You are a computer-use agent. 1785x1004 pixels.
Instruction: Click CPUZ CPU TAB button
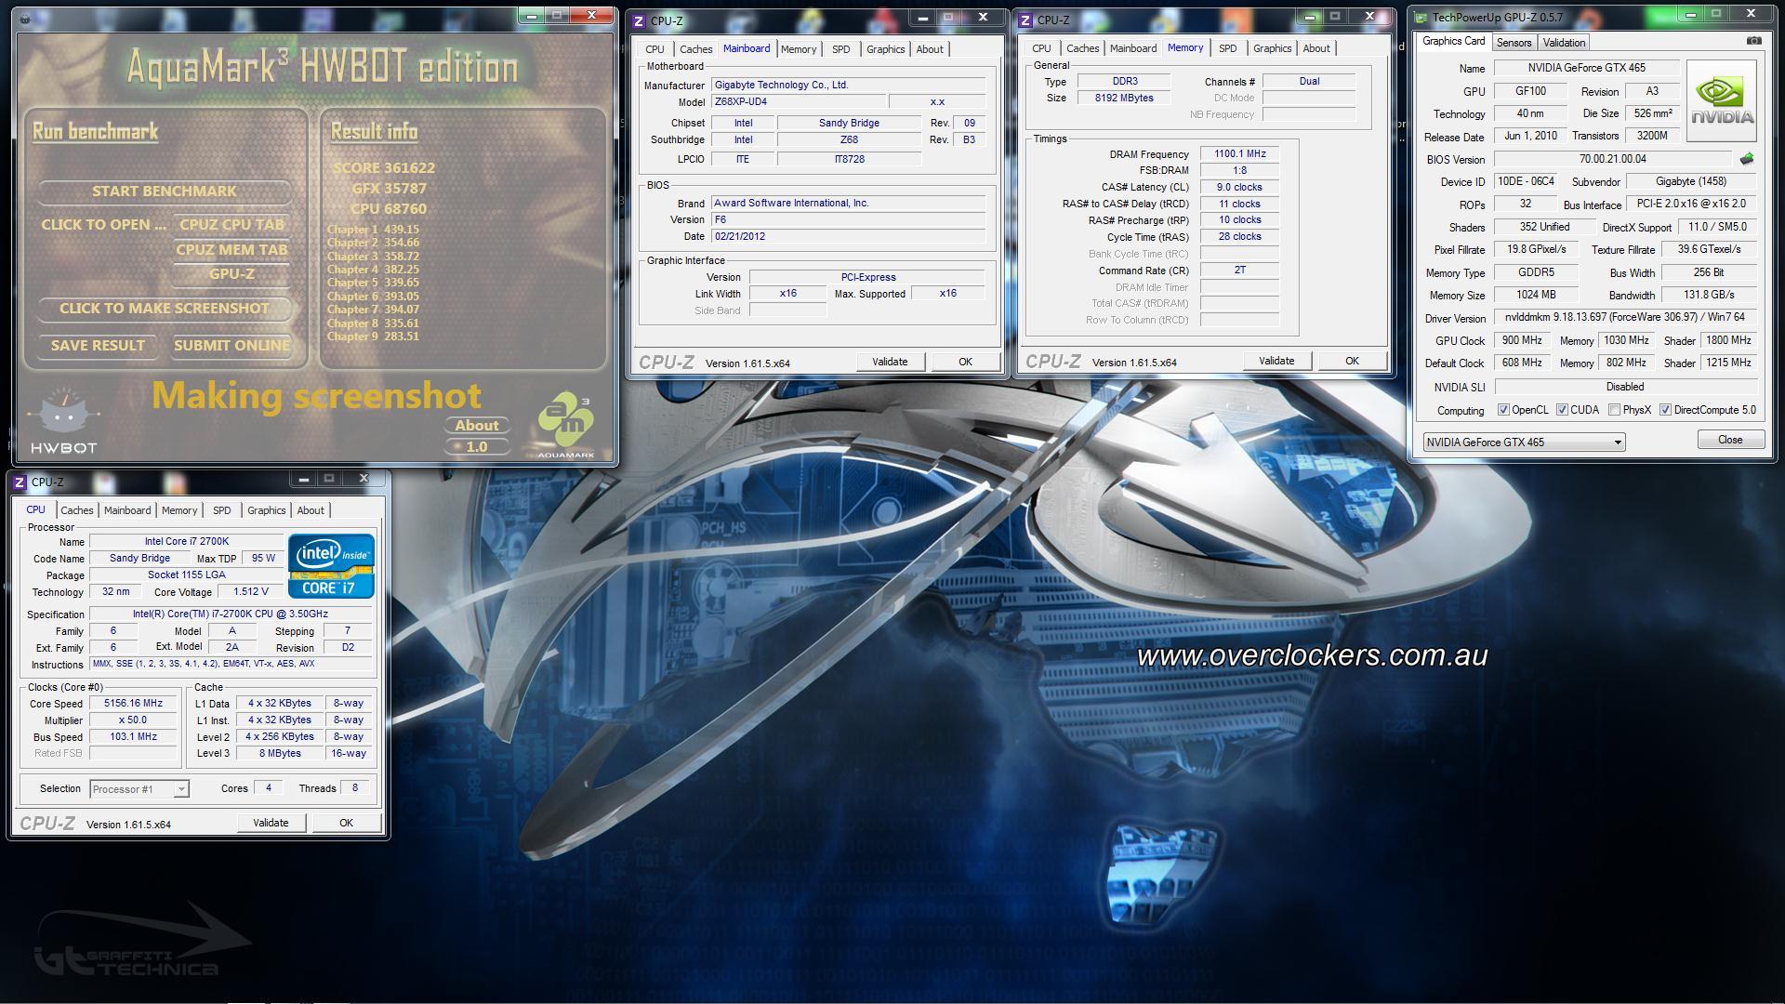232,225
